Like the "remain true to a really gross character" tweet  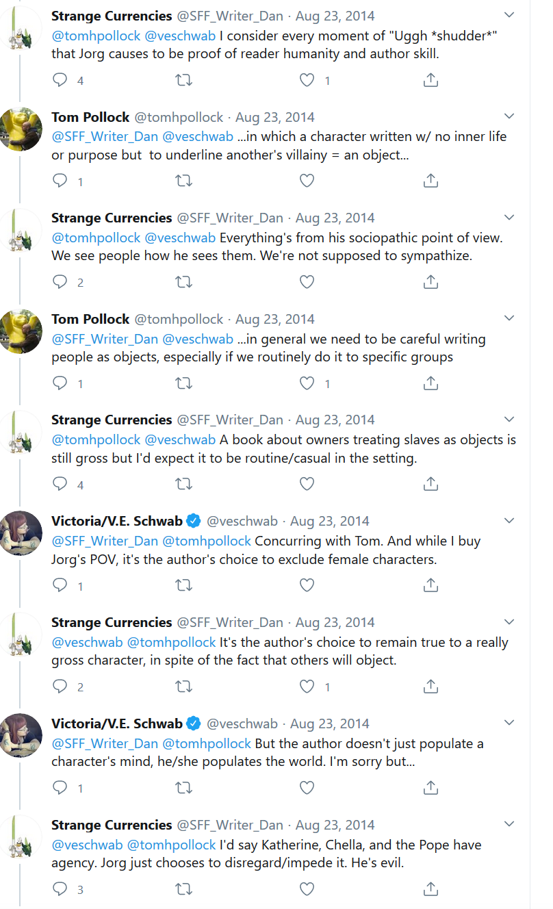pyautogui.click(x=307, y=686)
